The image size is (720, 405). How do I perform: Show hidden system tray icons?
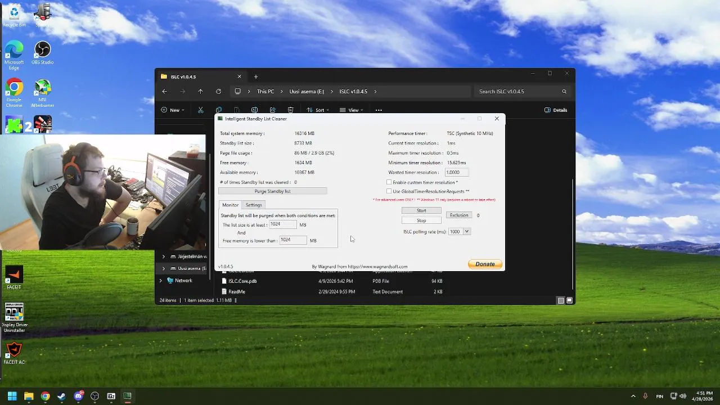633,396
